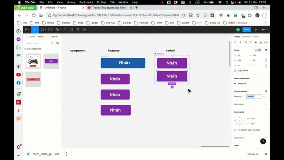Open horizontal constraint Left dropdown
The image size is (284, 160).
[252, 119]
